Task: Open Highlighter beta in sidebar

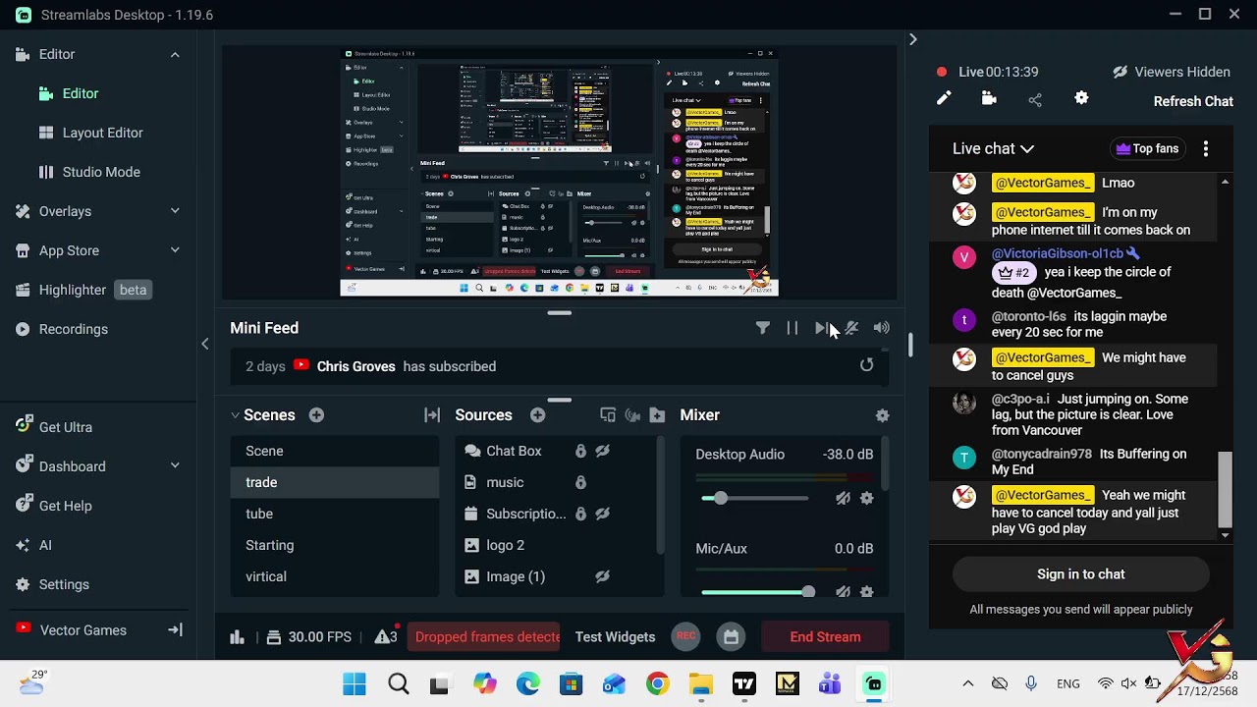Action: pyautogui.click(x=82, y=290)
